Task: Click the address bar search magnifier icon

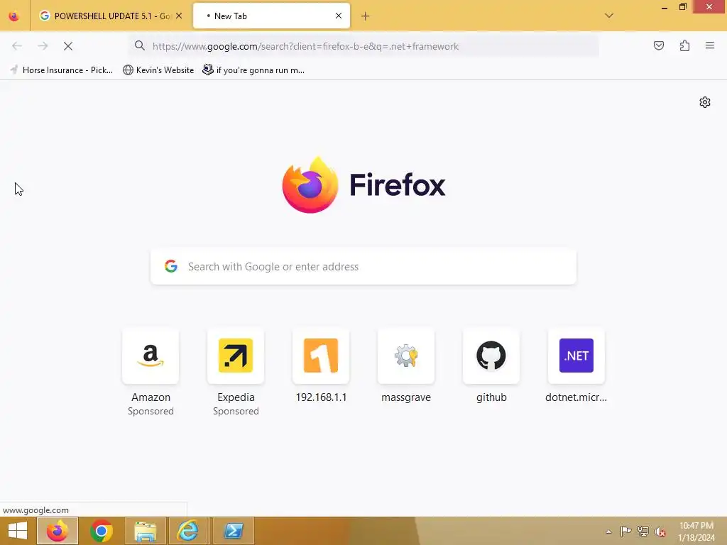Action: tap(140, 45)
